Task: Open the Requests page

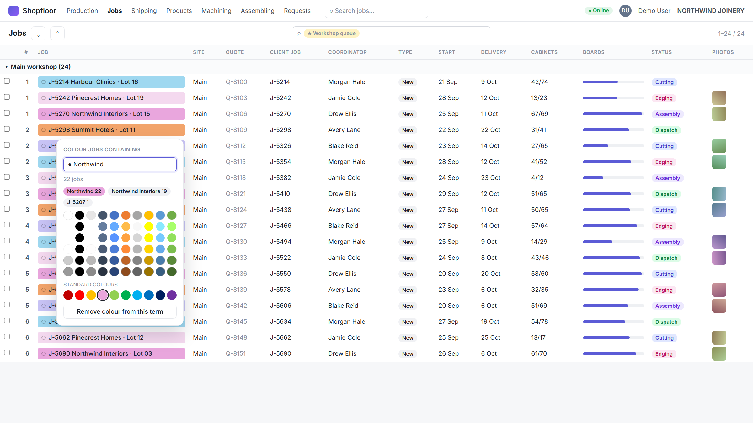Action: tap(297, 11)
